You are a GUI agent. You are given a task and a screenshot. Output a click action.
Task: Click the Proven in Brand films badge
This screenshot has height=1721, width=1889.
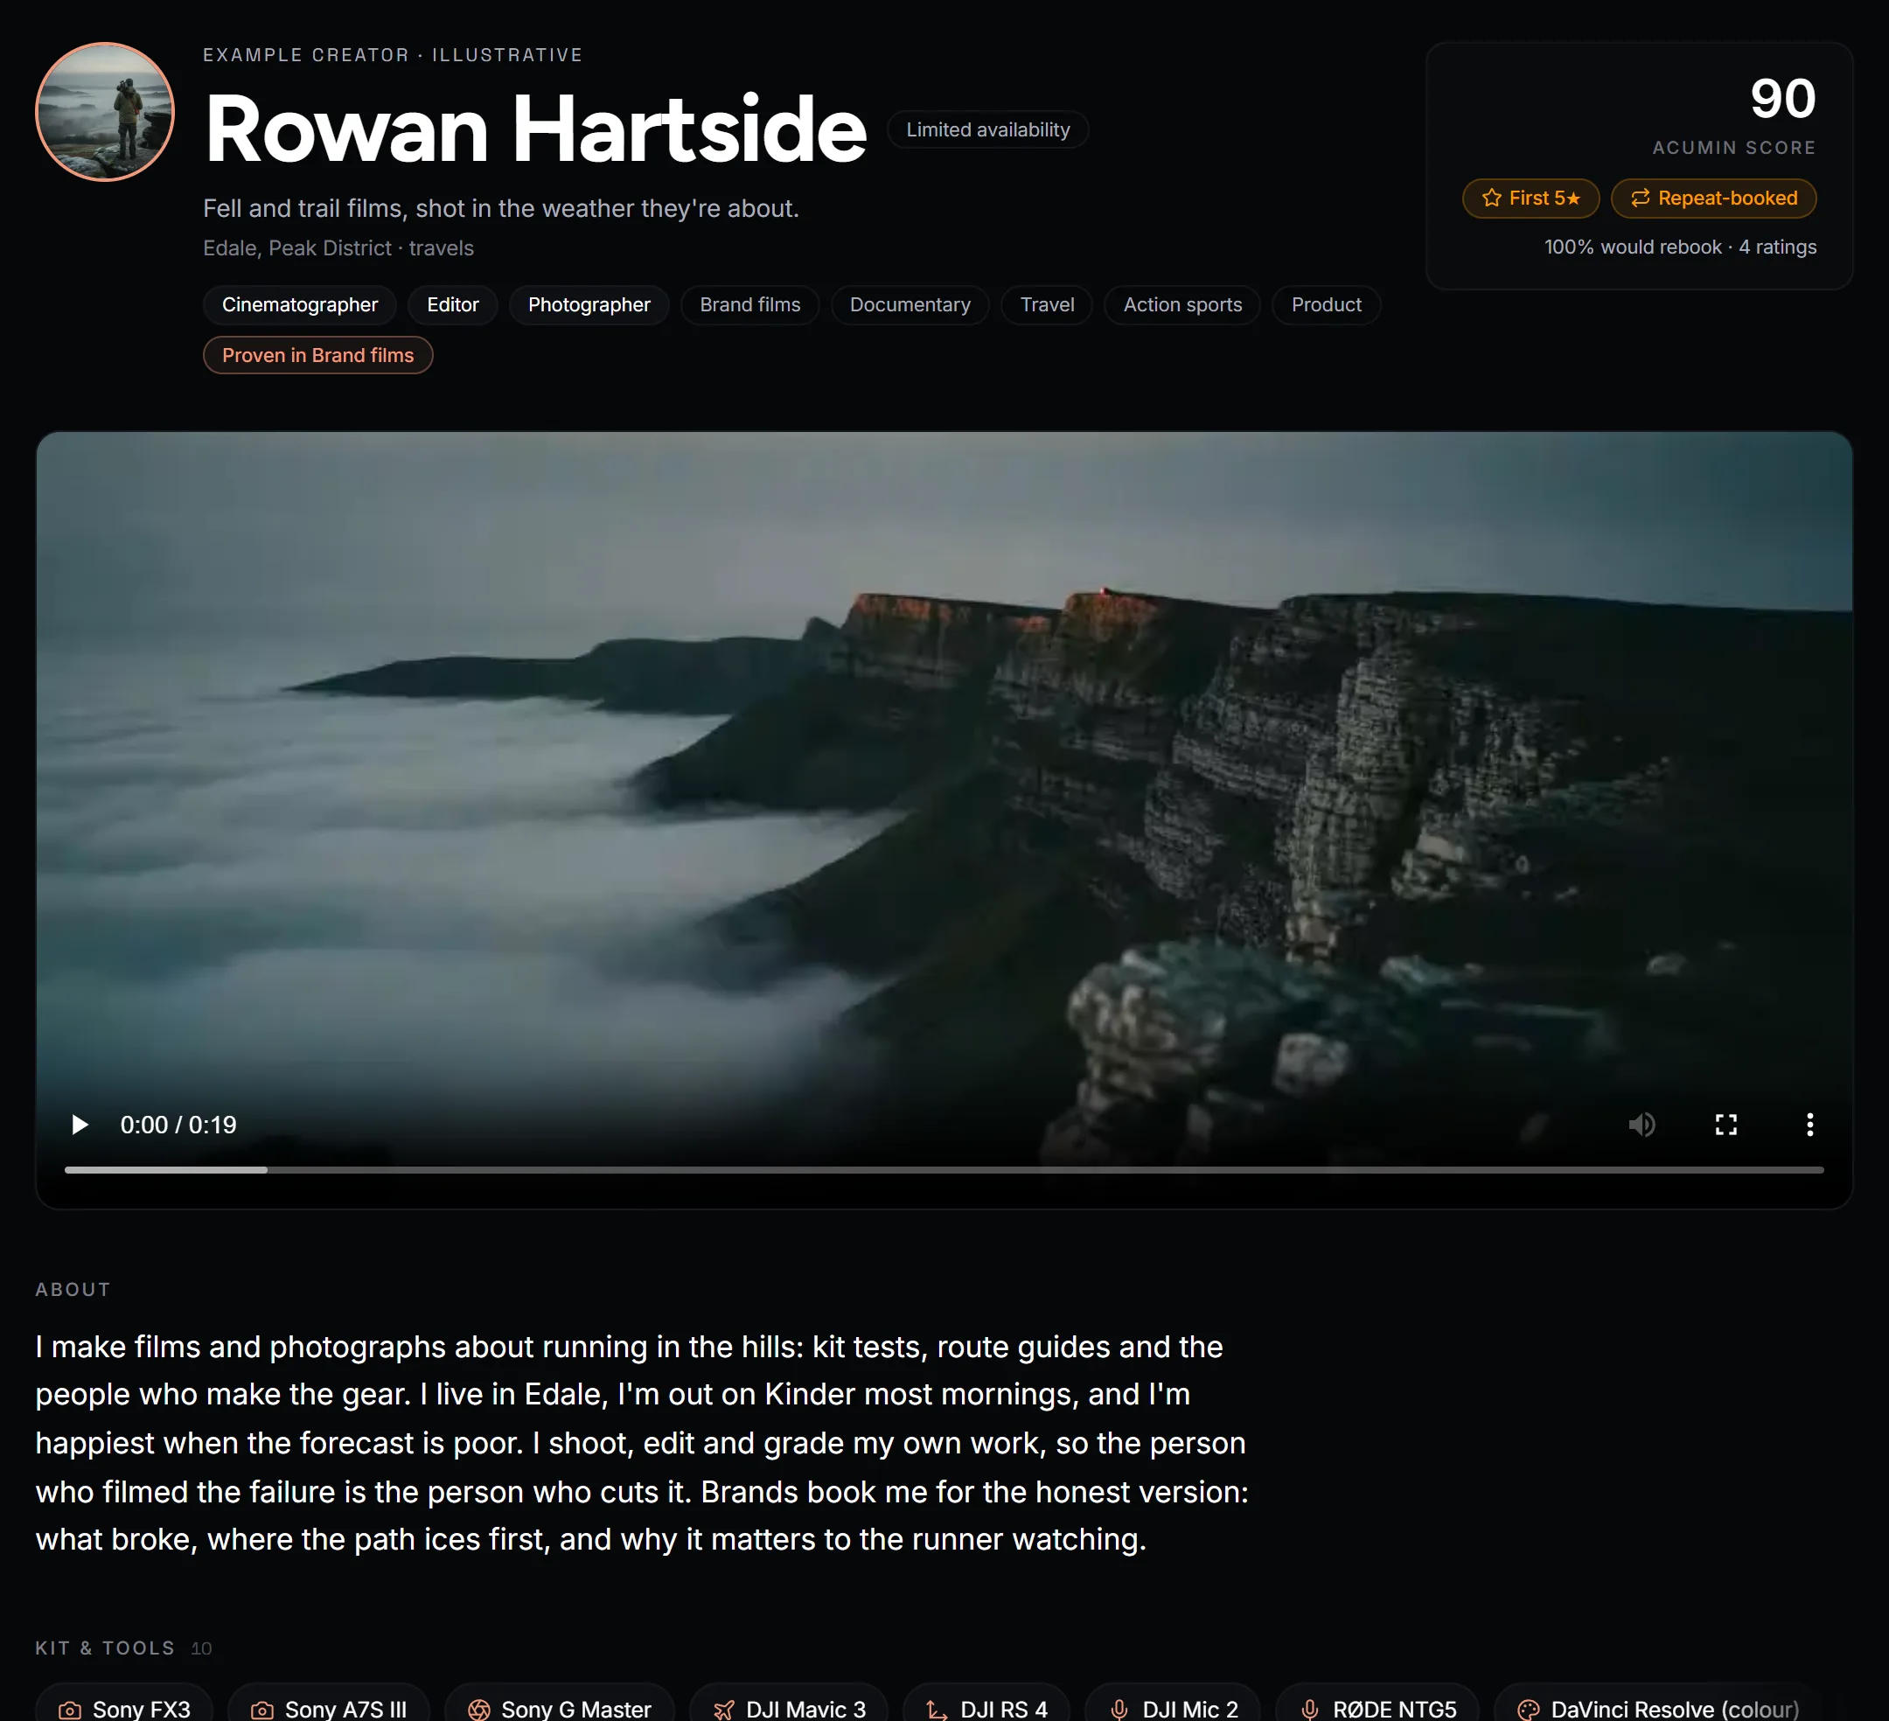pyautogui.click(x=317, y=355)
